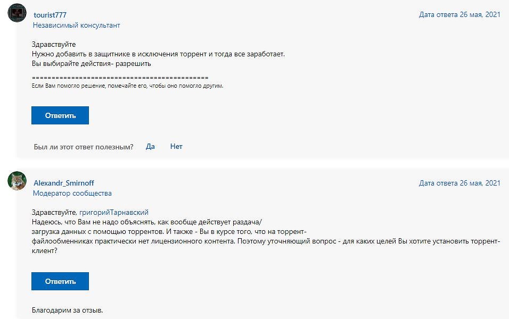Open the Alexandr_Smirnoff profile link

tap(64, 183)
